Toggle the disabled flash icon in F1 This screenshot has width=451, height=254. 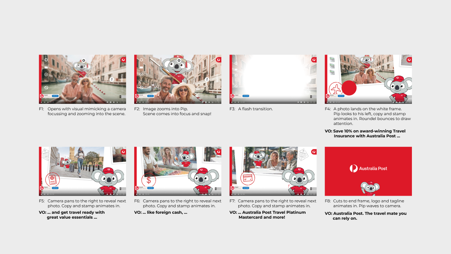[46, 87]
